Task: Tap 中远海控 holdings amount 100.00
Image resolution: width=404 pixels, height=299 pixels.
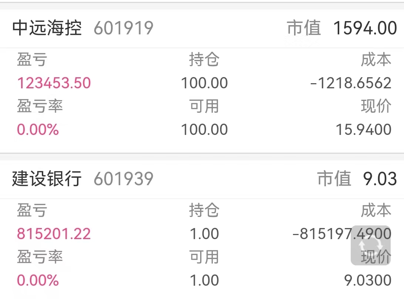Action: (204, 83)
